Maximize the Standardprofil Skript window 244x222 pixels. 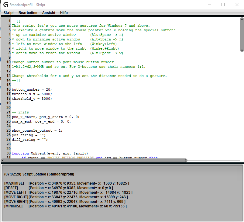tap(223, 5)
